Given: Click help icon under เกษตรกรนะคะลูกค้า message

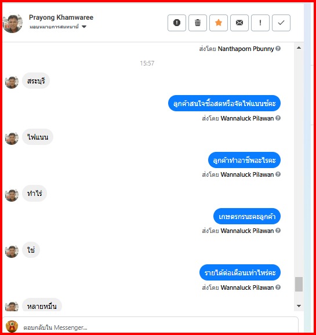Looking at the screenshot, I should [278, 231].
